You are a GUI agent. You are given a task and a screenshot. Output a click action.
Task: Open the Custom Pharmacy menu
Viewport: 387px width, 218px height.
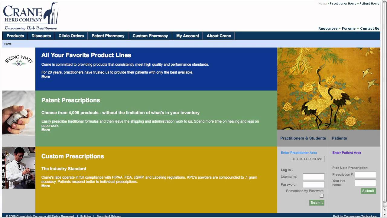tap(150, 36)
